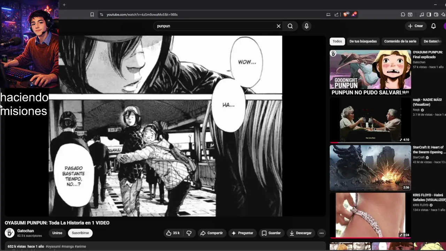Viewport: 446px width, 251px height.
Task: Open 'OYASUMI PUNPUN: Final explicado' thumbnail
Action: click(x=370, y=73)
